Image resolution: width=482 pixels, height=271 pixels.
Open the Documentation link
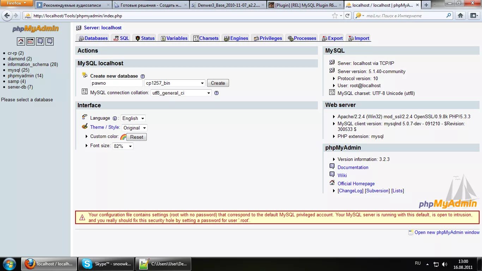pyautogui.click(x=353, y=167)
